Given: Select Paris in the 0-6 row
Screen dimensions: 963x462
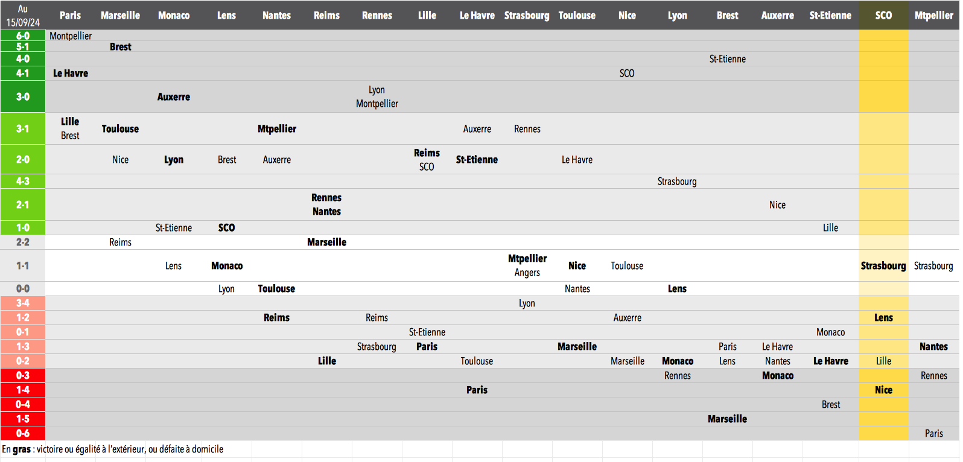Looking at the screenshot, I should pyautogui.click(x=933, y=433).
